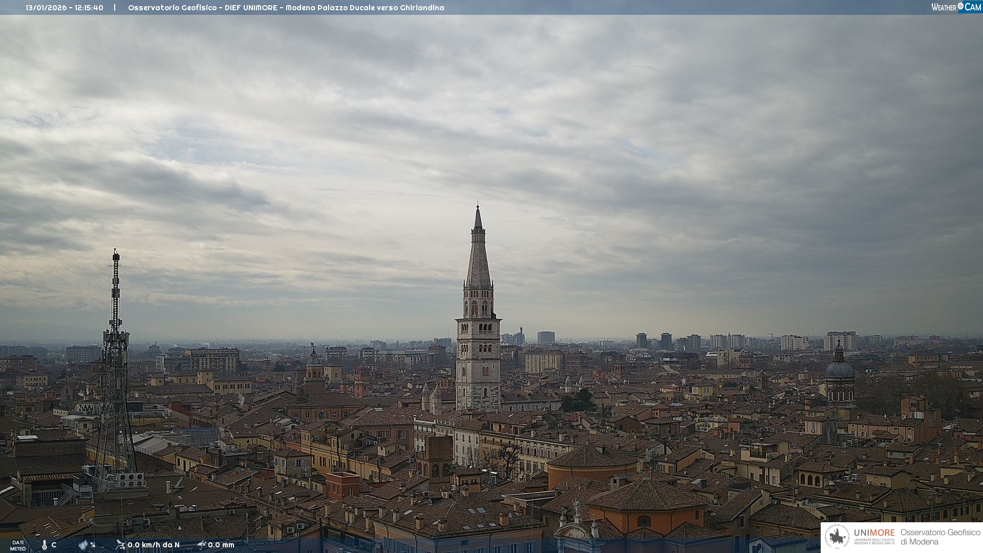Image resolution: width=983 pixels, height=553 pixels.
Task: Click the humidity percent symbol
Action: 93,545
